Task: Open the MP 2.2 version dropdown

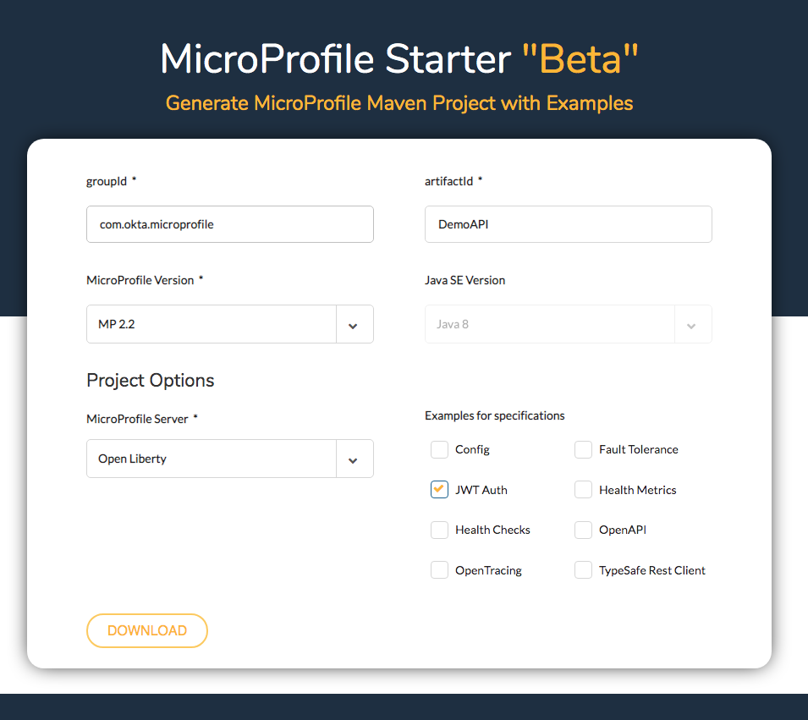Action: pos(212,324)
